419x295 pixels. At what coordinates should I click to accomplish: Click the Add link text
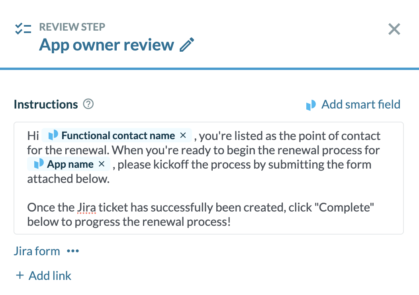pyautogui.click(x=50, y=276)
